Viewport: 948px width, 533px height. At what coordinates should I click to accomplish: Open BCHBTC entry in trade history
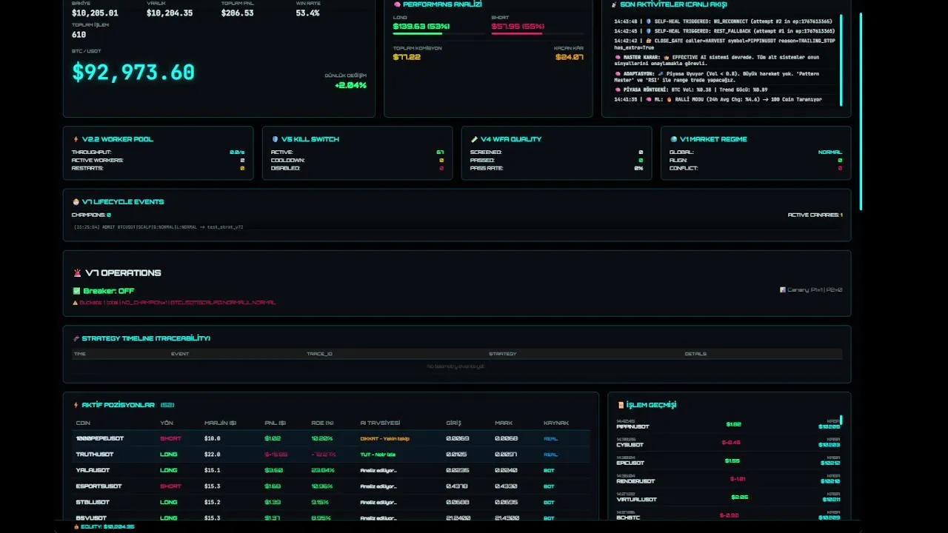728,514
